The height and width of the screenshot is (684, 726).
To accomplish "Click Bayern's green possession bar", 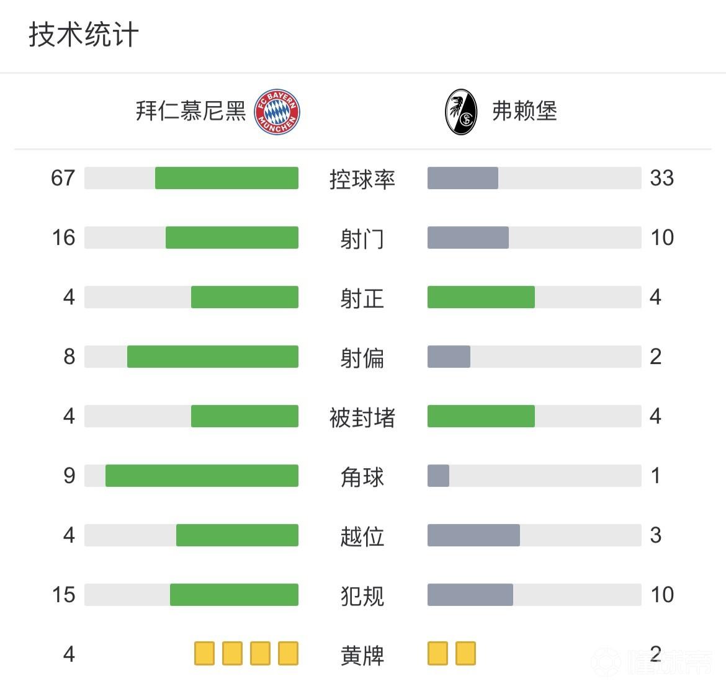I will pyautogui.click(x=226, y=178).
